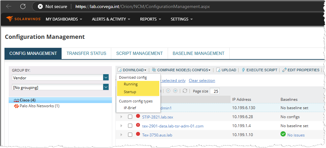
Task: Click the browser address bar URL
Action: (143, 7)
